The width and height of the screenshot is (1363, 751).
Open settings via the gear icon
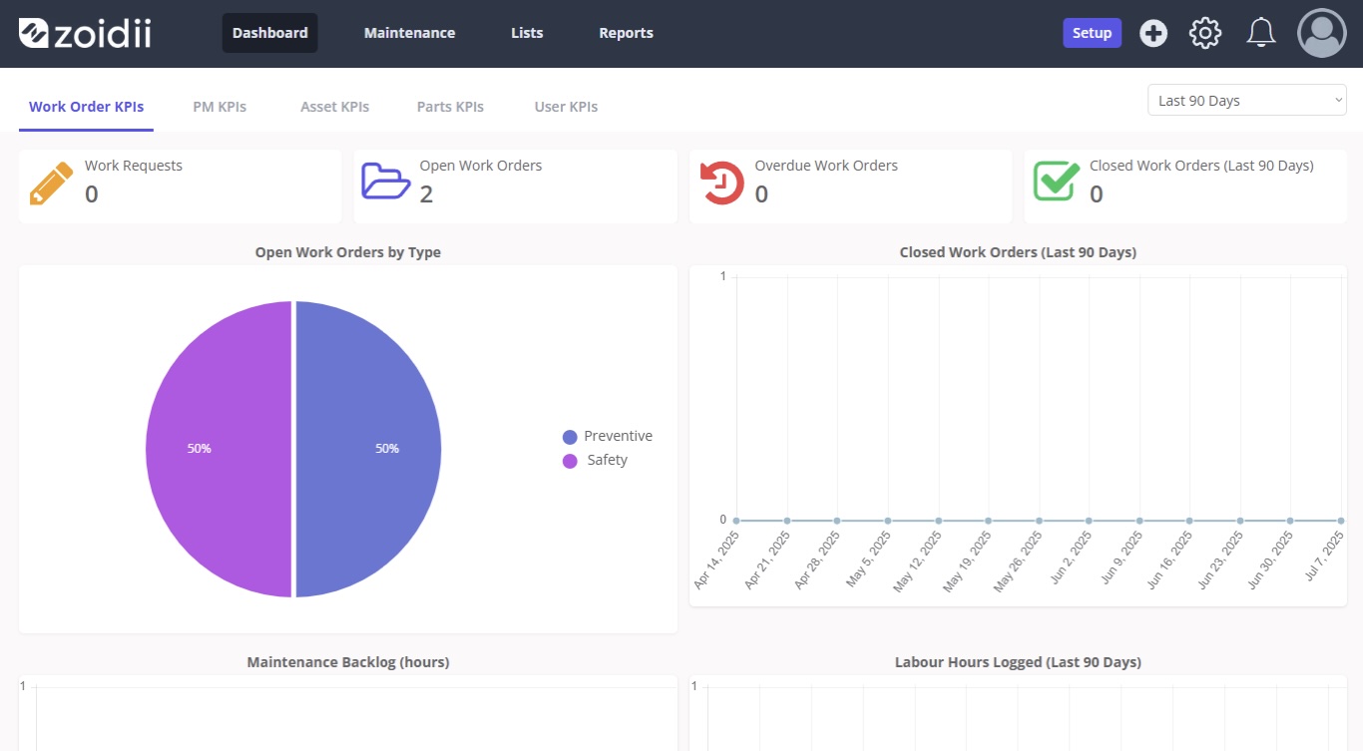1204,32
